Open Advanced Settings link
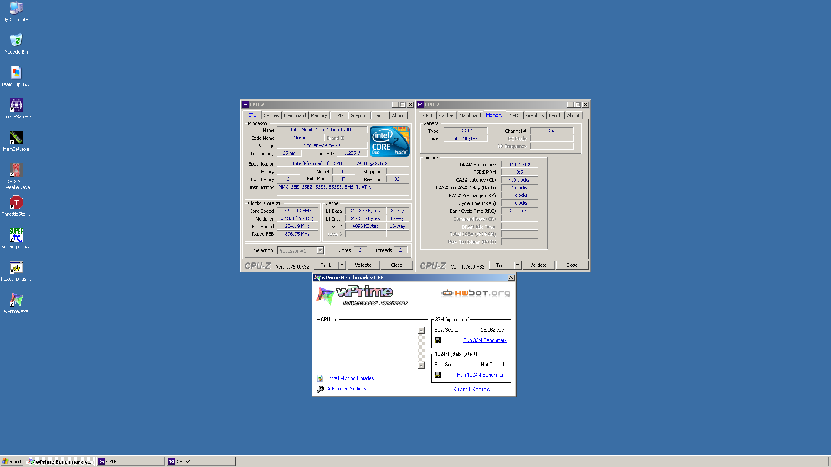Image resolution: width=831 pixels, height=467 pixels. 346,389
